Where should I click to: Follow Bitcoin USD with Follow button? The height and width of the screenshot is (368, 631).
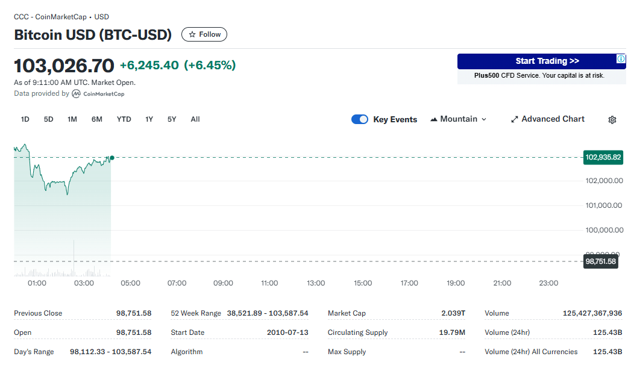[204, 34]
